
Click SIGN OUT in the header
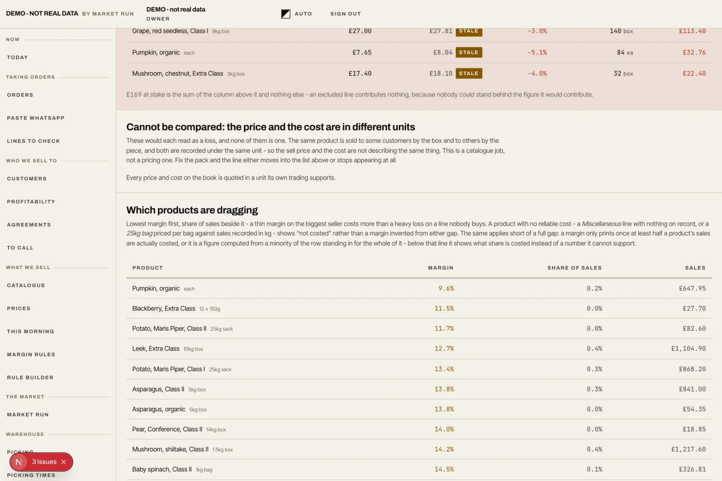[x=345, y=14]
